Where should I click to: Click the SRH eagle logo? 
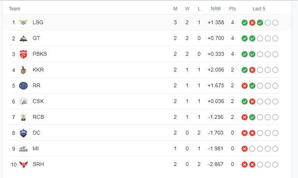(23, 165)
